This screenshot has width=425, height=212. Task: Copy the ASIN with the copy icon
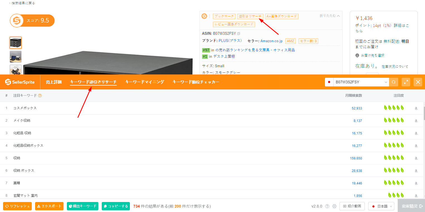click(239, 34)
